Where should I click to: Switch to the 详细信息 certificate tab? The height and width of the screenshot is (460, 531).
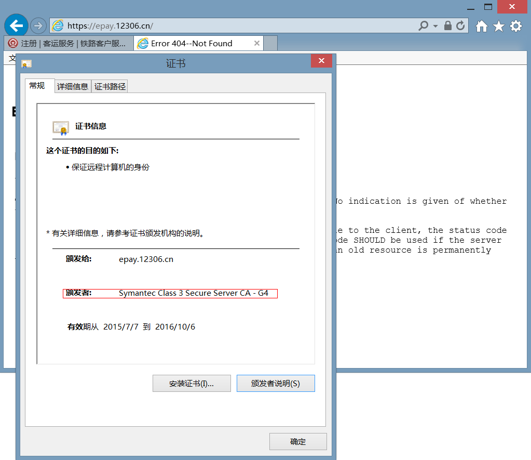[x=73, y=86]
